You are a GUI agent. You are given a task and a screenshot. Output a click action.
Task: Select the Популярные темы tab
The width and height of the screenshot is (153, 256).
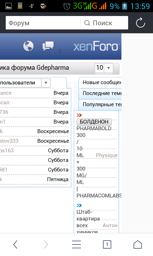pyautogui.click(x=100, y=105)
